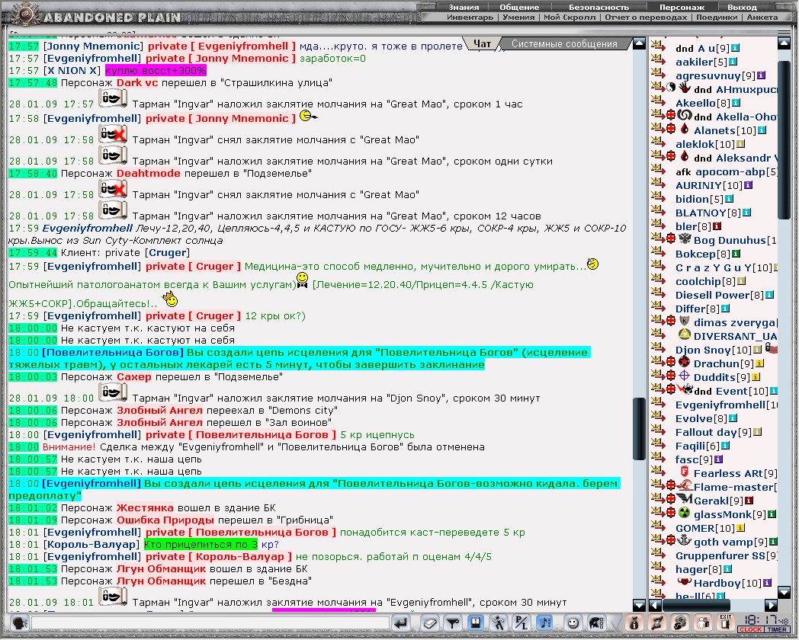This screenshot has width=799, height=640.
Task: Click the user list scroll up arrow
Action: click(785, 43)
